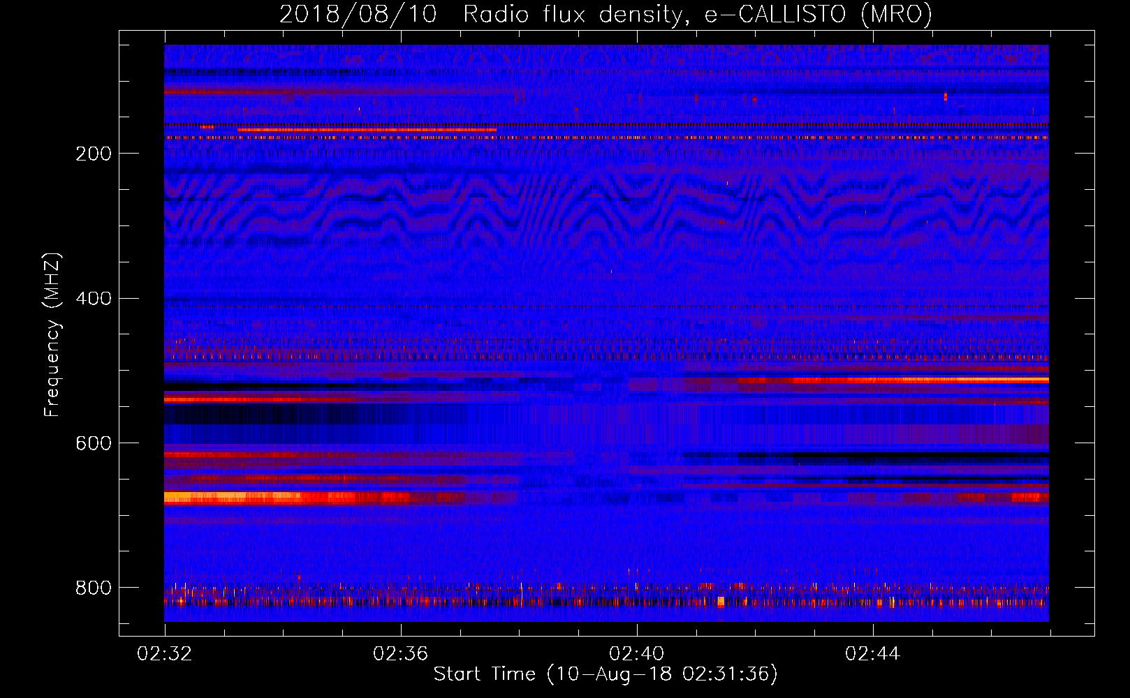Click the plot title '2018/08/10 Radio flux density, e-CALLISTO (MRO)'
Screen dimensions: 1130x698
606,14
